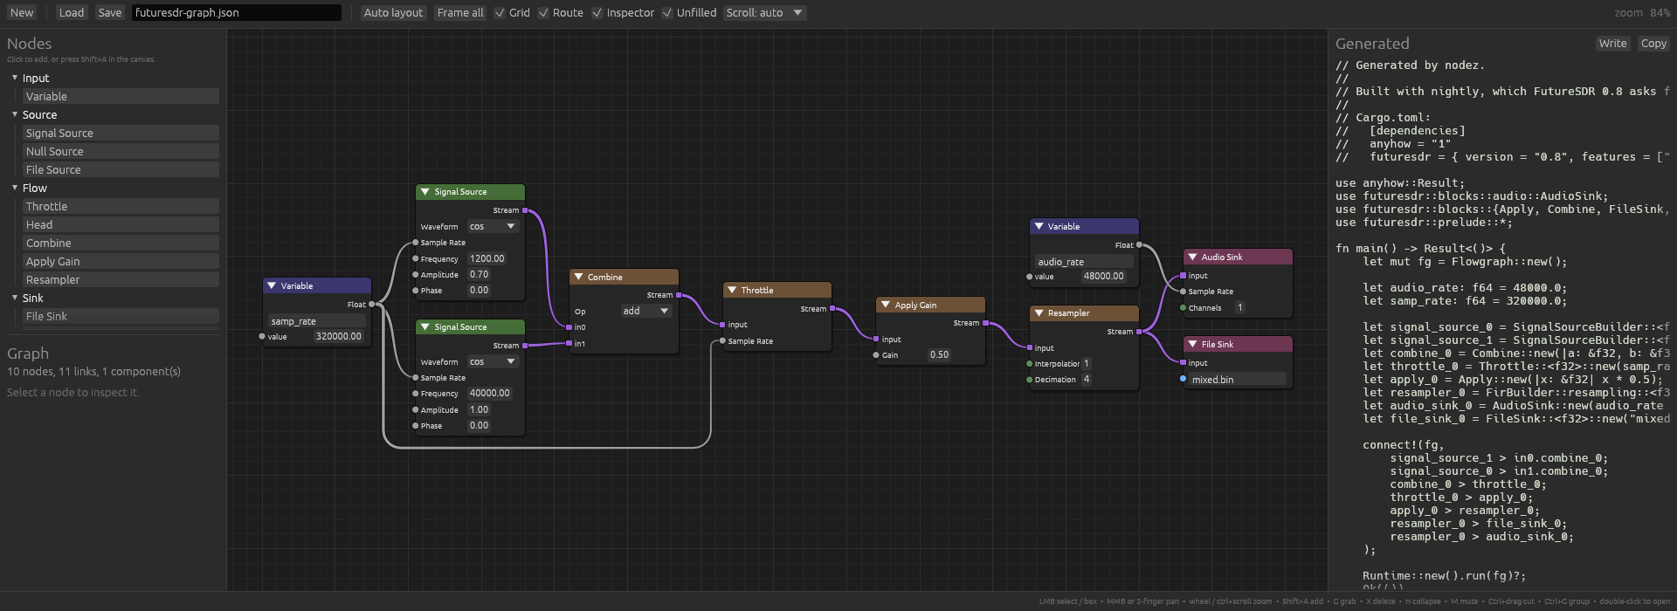Edit File Sink mixed.bin field
This screenshot has height=611, width=1677.
coord(1238,379)
